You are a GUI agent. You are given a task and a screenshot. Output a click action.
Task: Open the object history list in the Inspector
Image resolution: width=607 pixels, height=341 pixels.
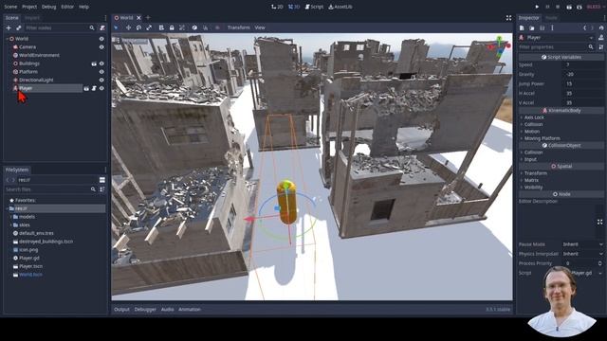(600, 27)
